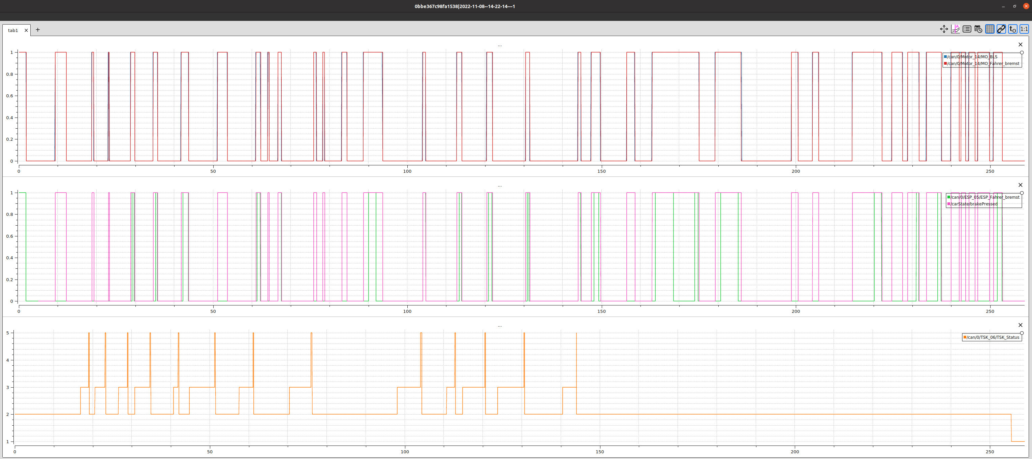
Task: Close the top Motor_14 plot panel
Action: (x=1021, y=44)
